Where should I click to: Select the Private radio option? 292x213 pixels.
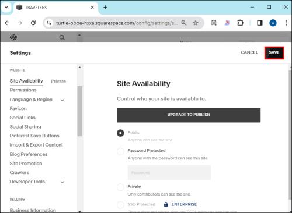pos(120,187)
